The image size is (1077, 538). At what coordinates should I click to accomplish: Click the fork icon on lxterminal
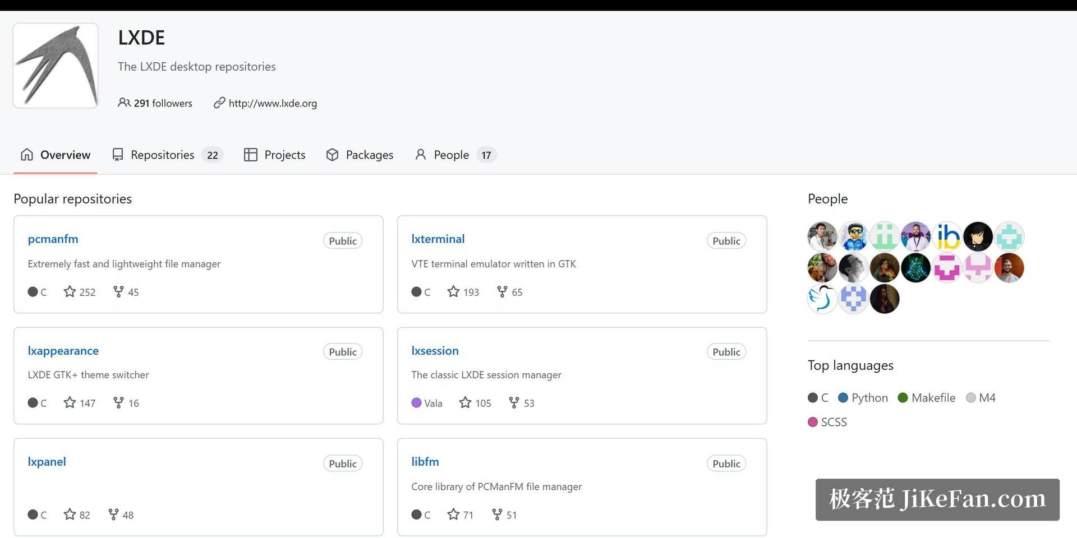[x=502, y=291]
